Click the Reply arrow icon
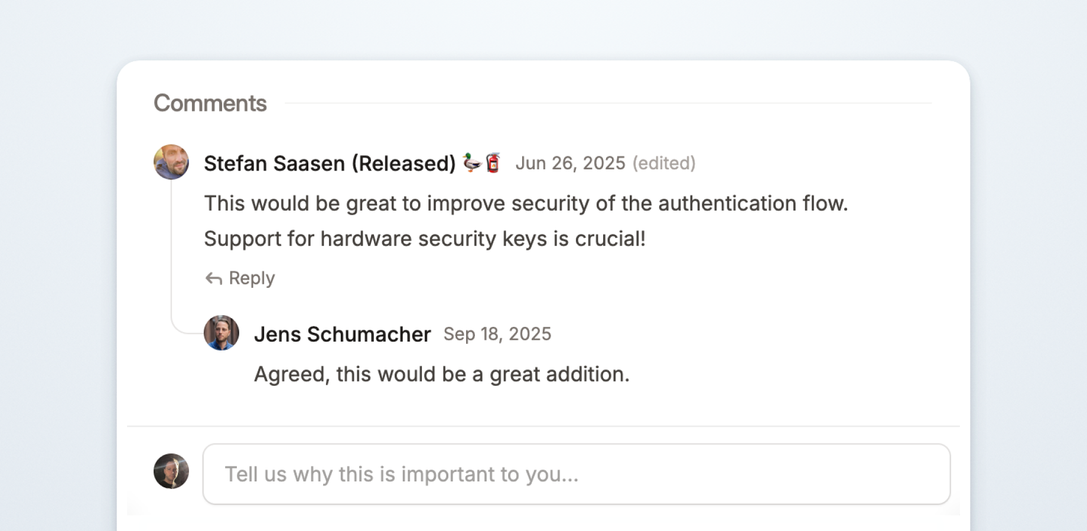The image size is (1087, 531). click(213, 277)
